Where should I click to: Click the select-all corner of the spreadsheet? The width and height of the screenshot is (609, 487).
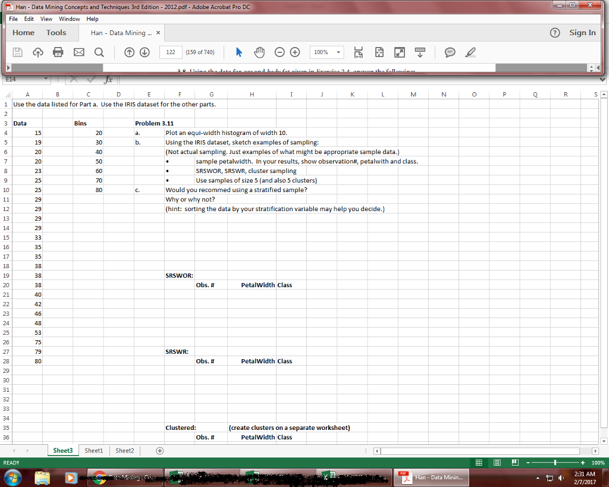point(7,95)
